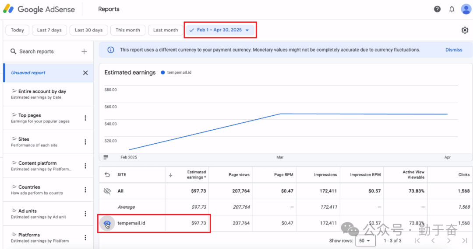The width and height of the screenshot is (473, 249).
Task: Close the Unsaved report
Action: 85,73
